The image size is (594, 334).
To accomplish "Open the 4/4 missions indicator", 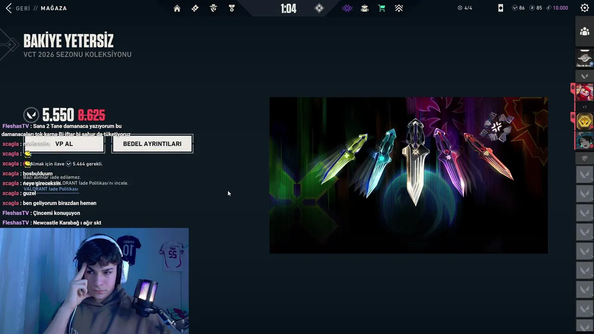I will pyautogui.click(x=465, y=8).
